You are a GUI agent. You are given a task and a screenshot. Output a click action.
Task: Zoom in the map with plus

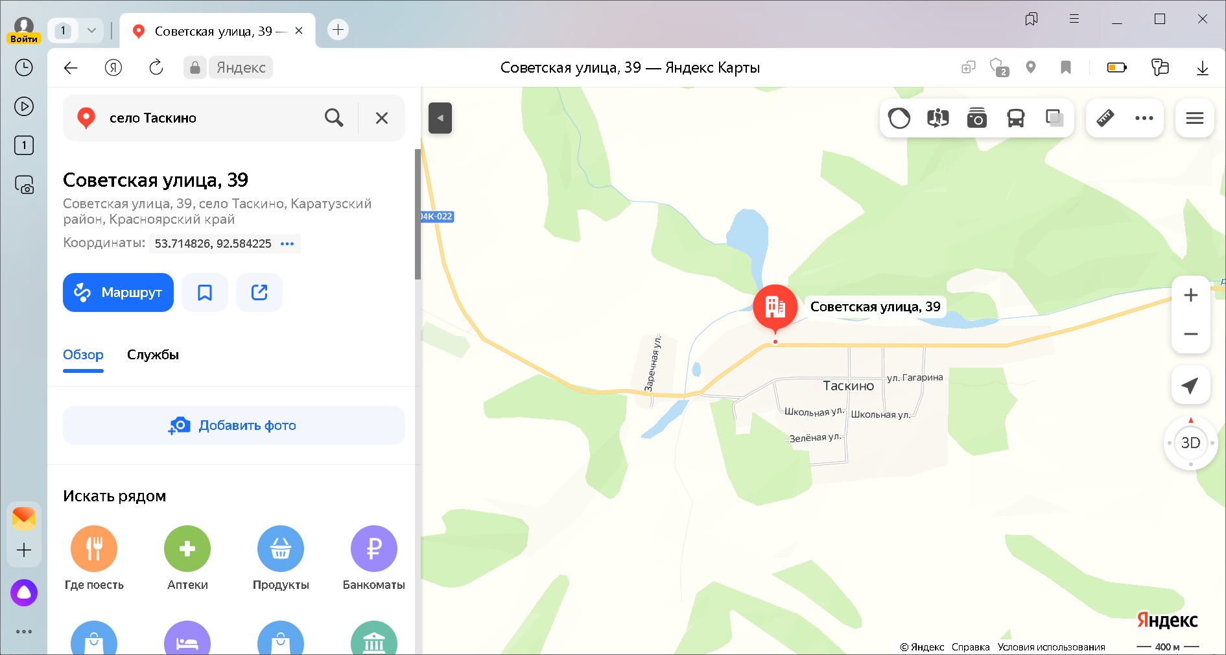click(x=1191, y=295)
